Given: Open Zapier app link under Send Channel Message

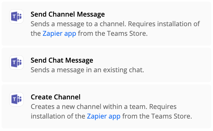Looking at the screenshot, I should click(59, 34).
